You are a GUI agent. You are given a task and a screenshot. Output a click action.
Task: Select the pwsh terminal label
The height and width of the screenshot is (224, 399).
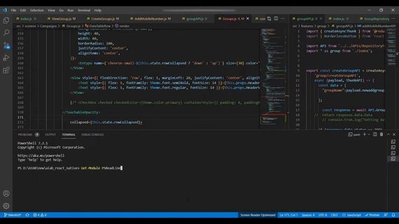coord(355,134)
